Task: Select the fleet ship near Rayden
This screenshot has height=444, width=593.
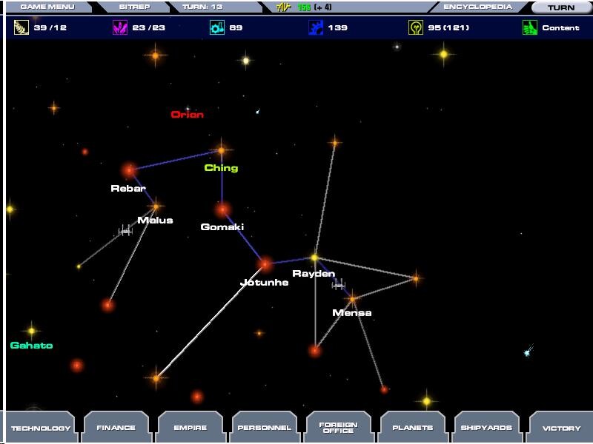Action: click(x=339, y=284)
